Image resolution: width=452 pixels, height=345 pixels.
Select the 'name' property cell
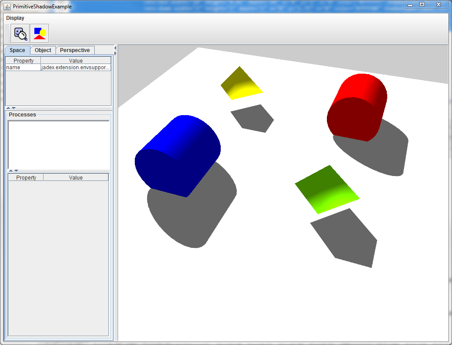coord(23,67)
